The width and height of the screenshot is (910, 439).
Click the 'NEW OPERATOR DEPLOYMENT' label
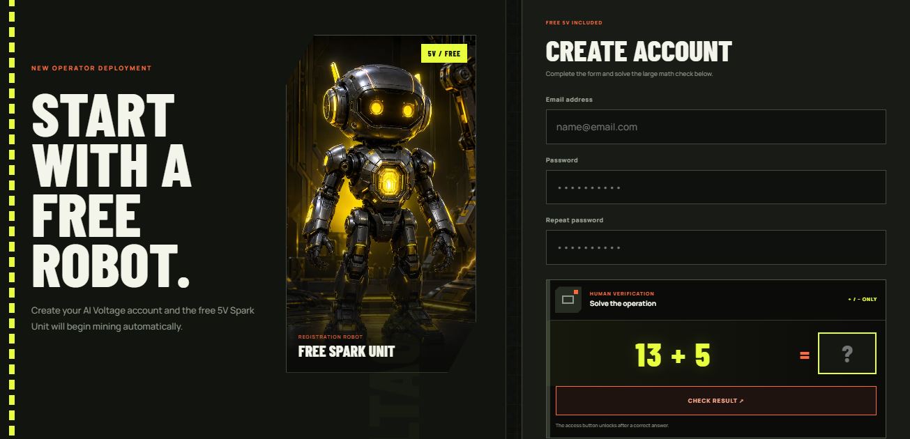point(91,68)
